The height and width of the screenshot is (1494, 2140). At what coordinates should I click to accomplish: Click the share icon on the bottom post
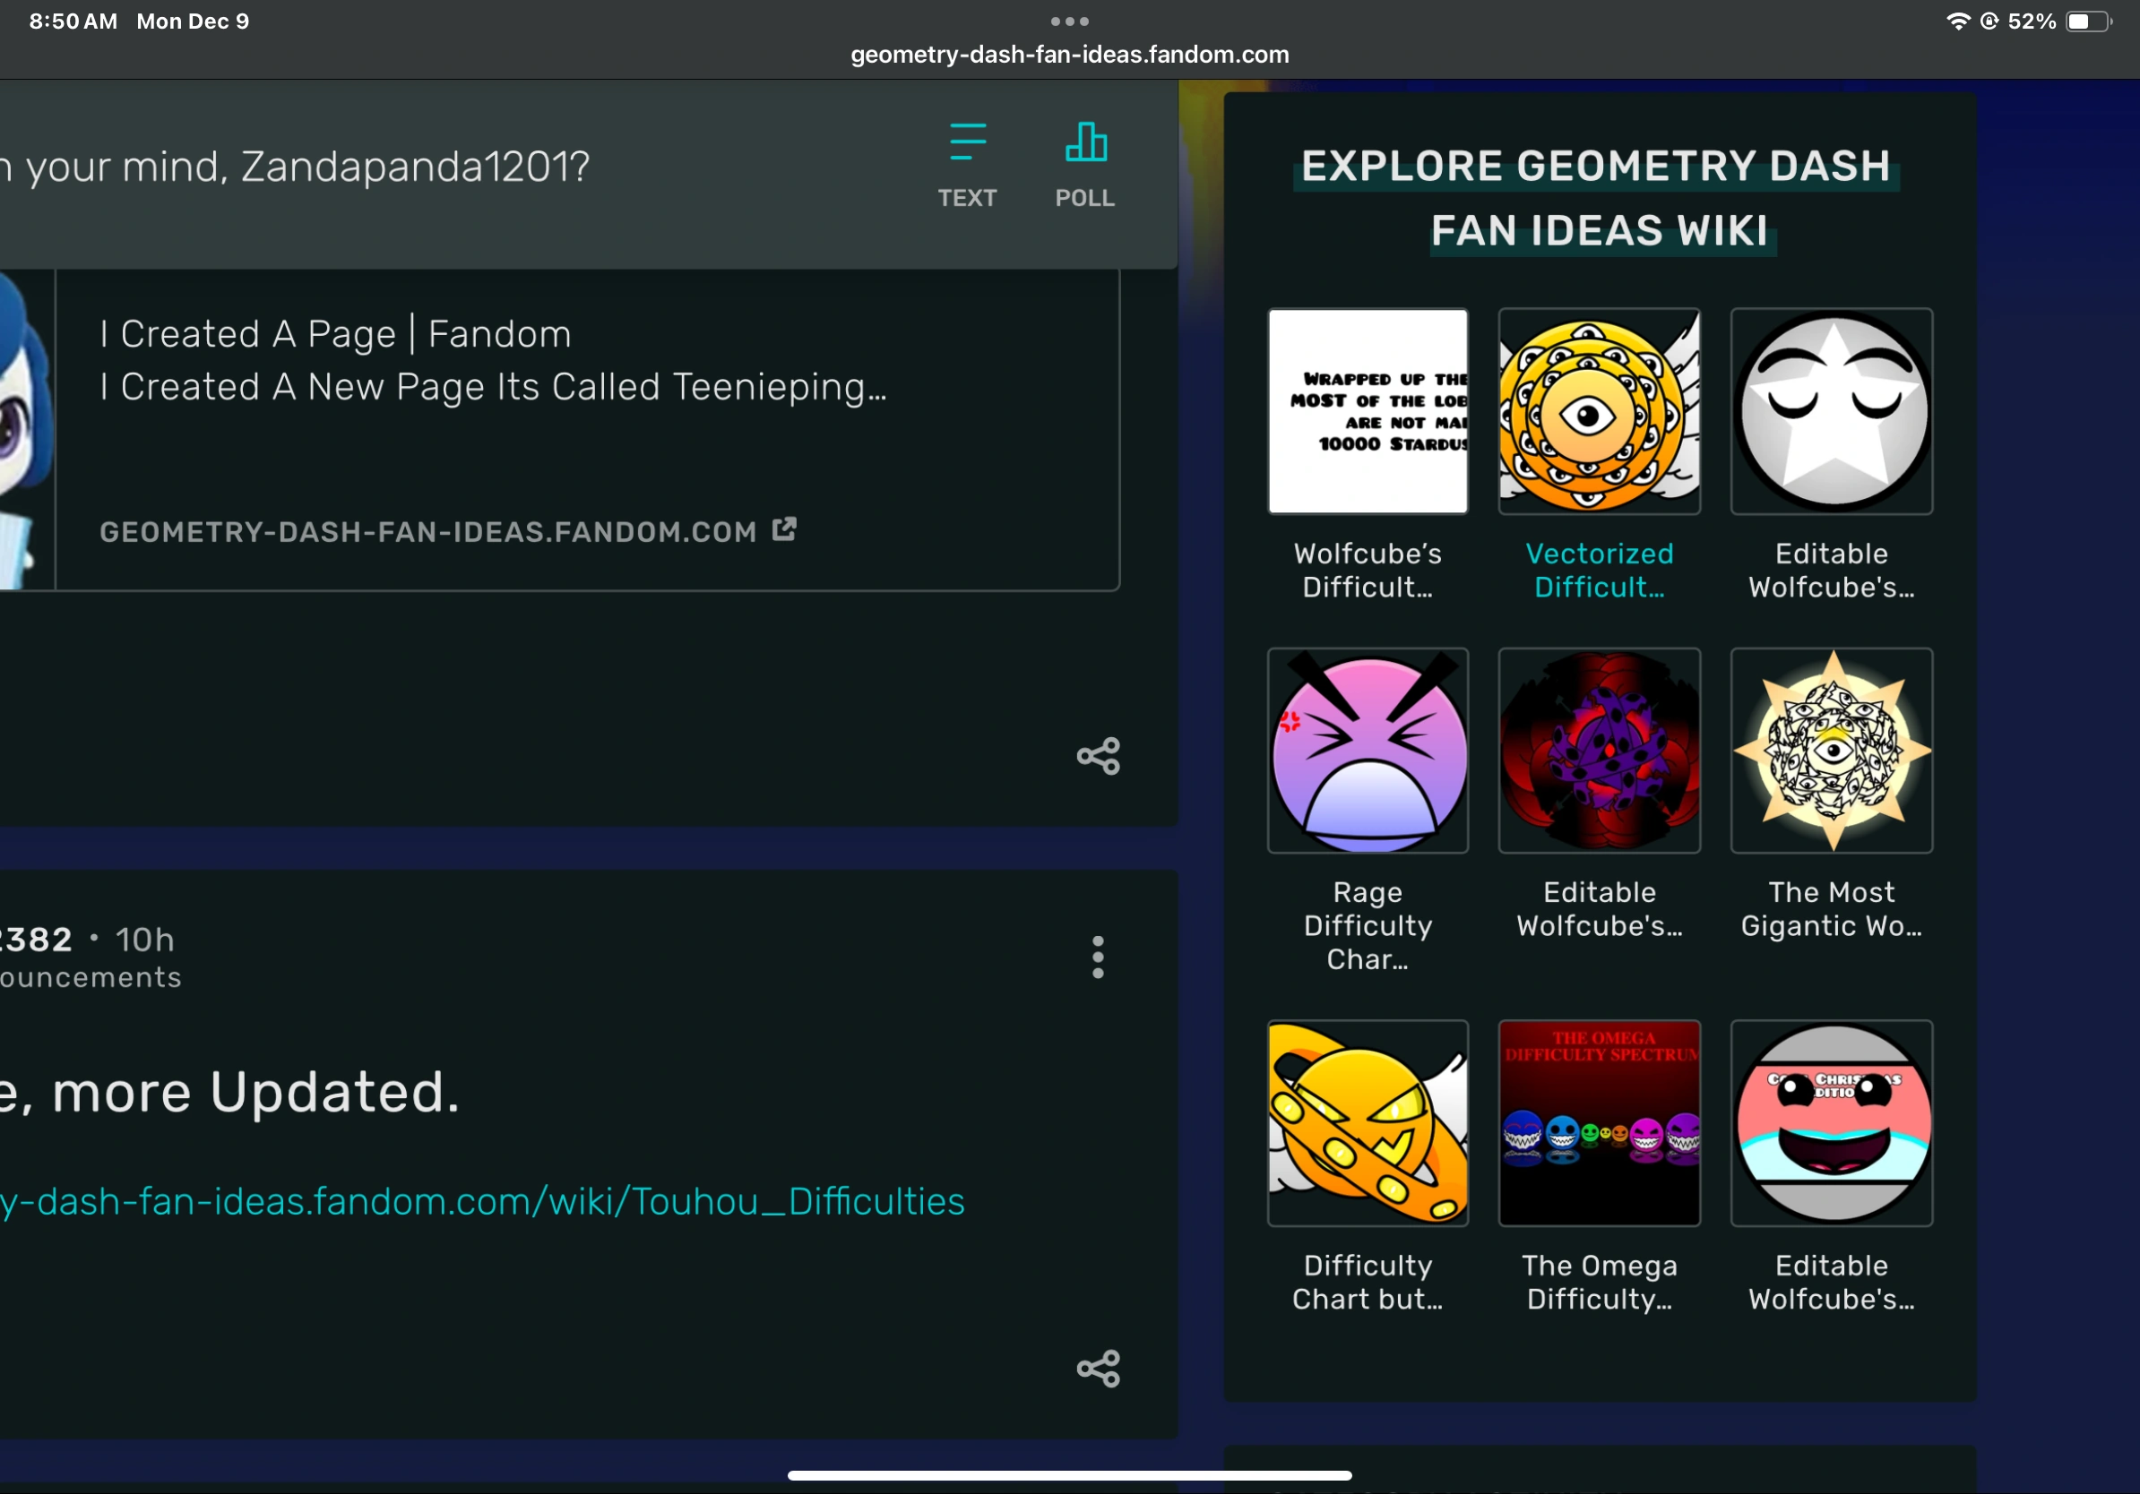tap(1098, 1369)
